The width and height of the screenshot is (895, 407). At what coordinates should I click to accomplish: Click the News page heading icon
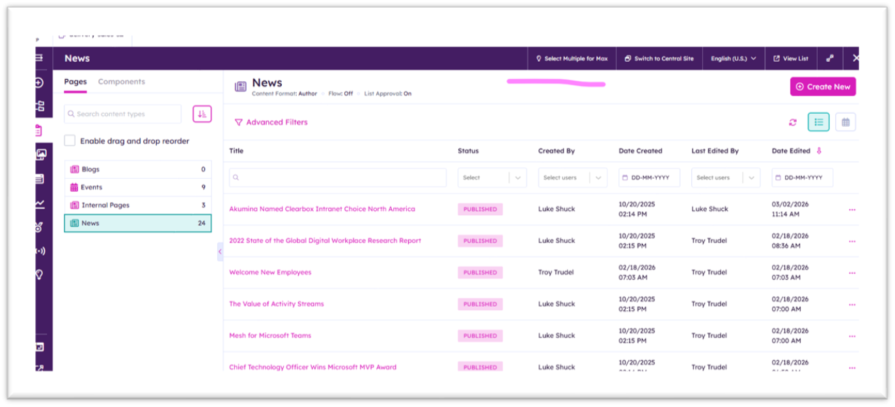point(241,86)
